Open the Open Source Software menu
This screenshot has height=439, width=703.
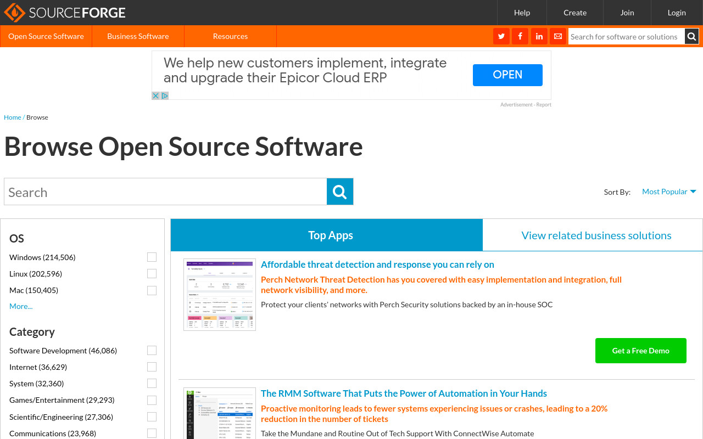[46, 36]
